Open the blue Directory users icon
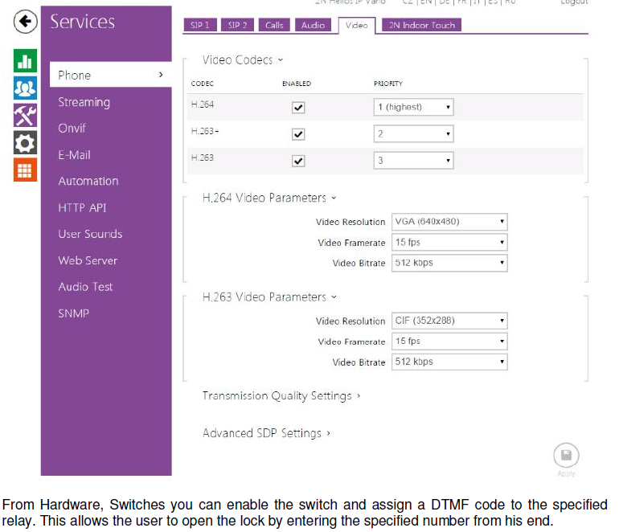This screenshot has height=532, width=619. tap(25, 88)
